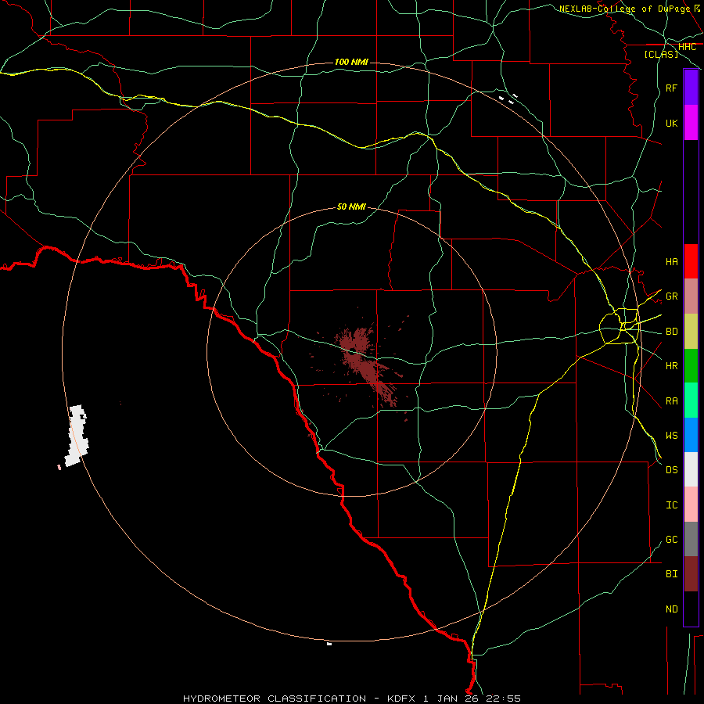Click the [CLAS] legend header
The image size is (704, 704).
point(661,54)
